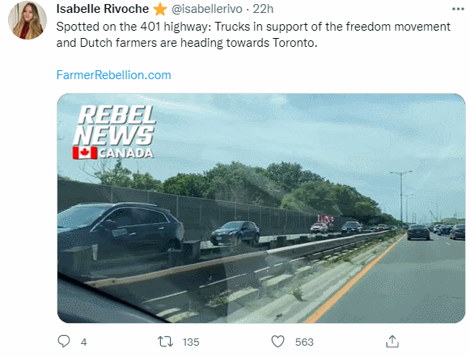
Task: Click the 22h timestamp
Action: [x=263, y=9]
